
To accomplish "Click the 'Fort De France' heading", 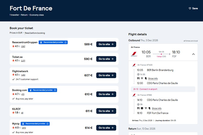I will [x=31, y=8].
